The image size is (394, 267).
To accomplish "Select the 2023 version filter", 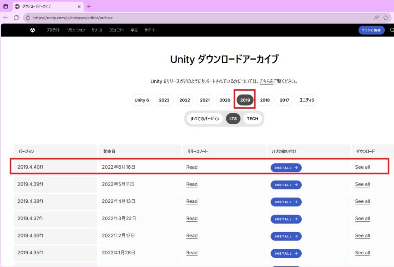I will (164, 100).
